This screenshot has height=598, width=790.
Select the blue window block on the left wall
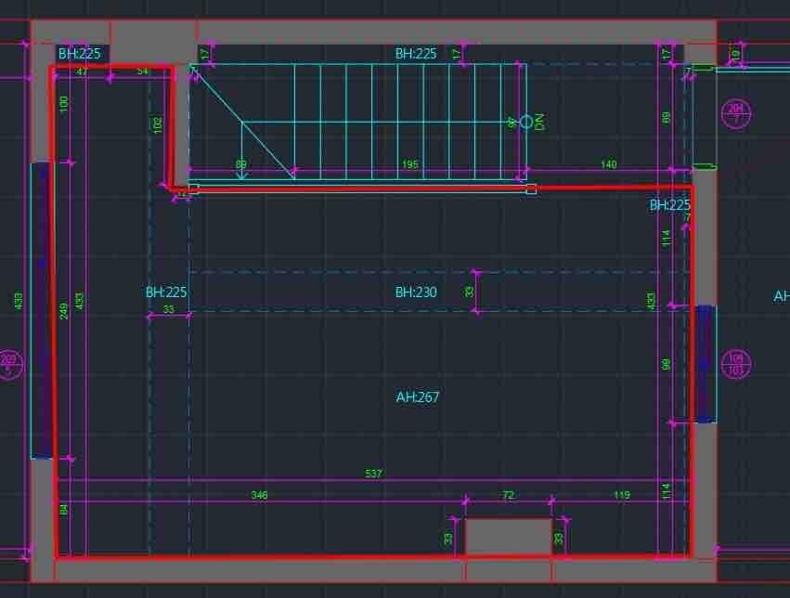click(x=41, y=310)
